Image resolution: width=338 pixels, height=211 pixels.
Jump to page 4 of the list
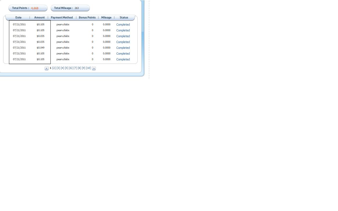tap(62, 68)
